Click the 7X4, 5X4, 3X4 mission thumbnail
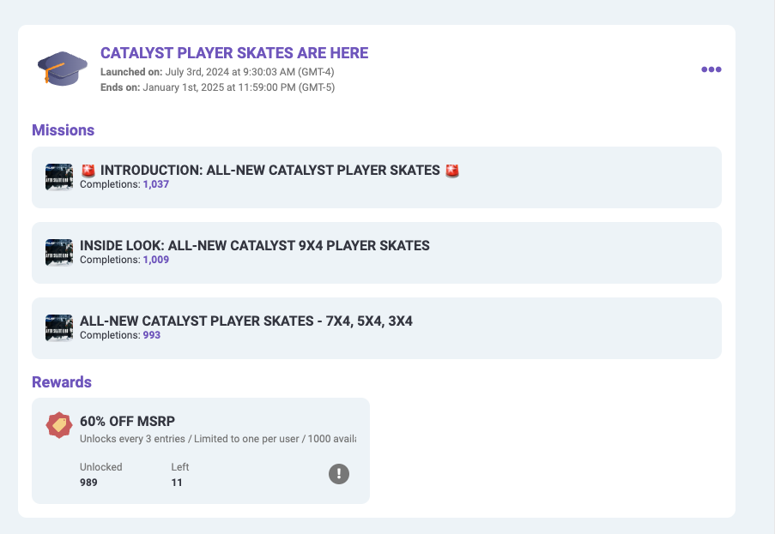The width and height of the screenshot is (775, 534). pos(59,327)
